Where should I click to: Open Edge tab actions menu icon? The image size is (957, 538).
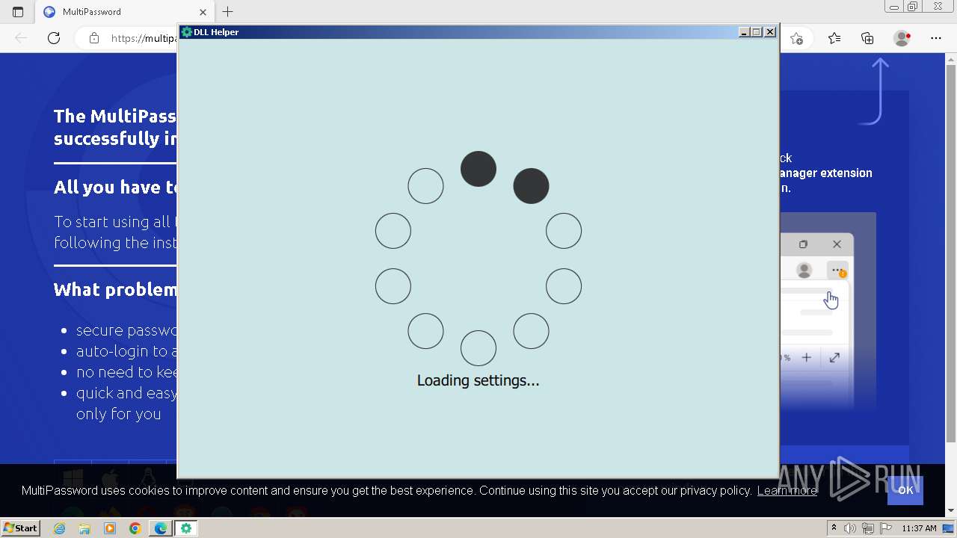tap(18, 12)
